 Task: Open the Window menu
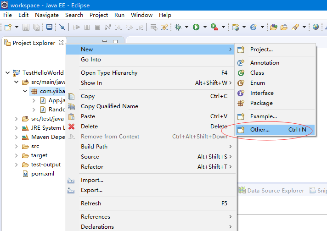coord(141,15)
